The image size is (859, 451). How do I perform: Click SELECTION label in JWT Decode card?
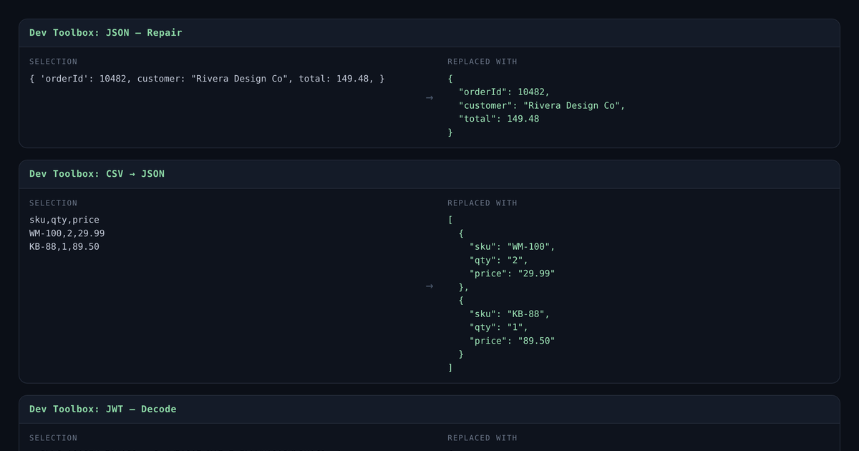tap(53, 438)
